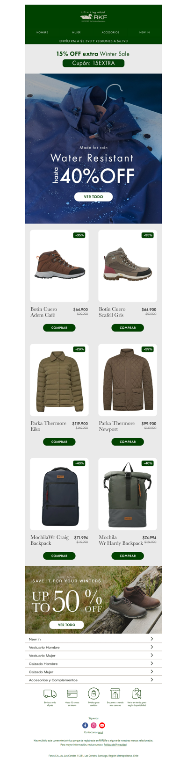This screenshot has height=765, width=187.
Task: Click the nearest store finder icon
Action: pyautogui.click(x=115, y=693)
